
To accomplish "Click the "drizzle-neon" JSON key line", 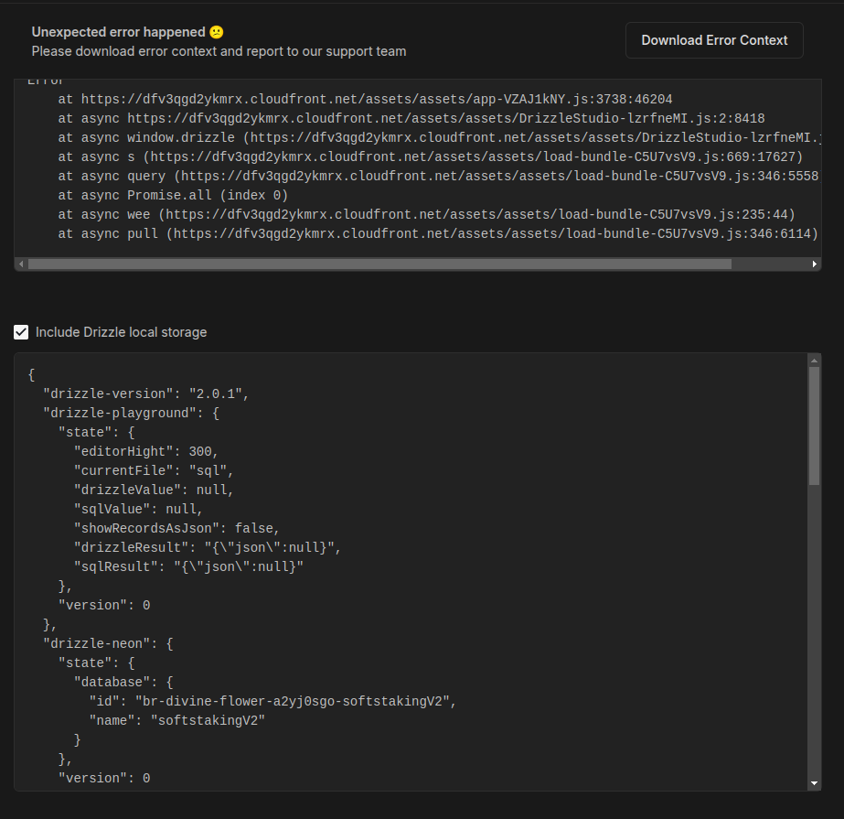I will click(108, 644).
